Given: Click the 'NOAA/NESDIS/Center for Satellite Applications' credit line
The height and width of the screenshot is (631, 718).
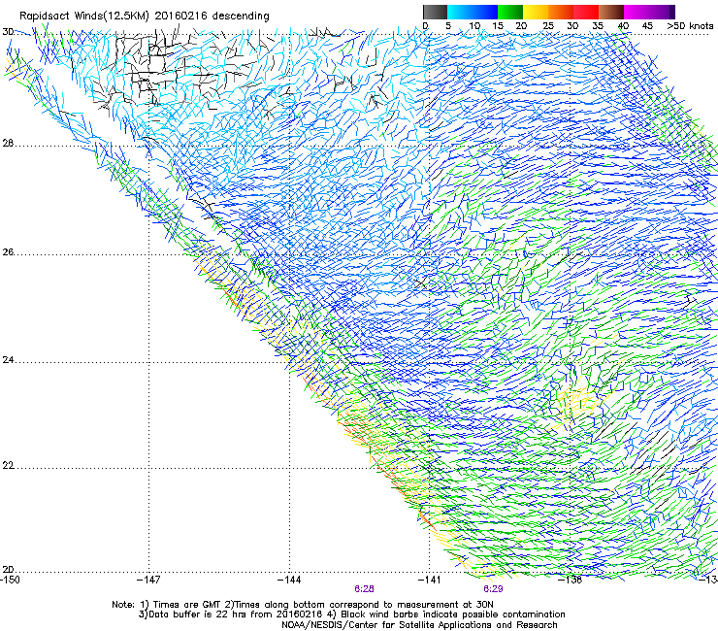Looking at the screenshot, I should point(419,625).
